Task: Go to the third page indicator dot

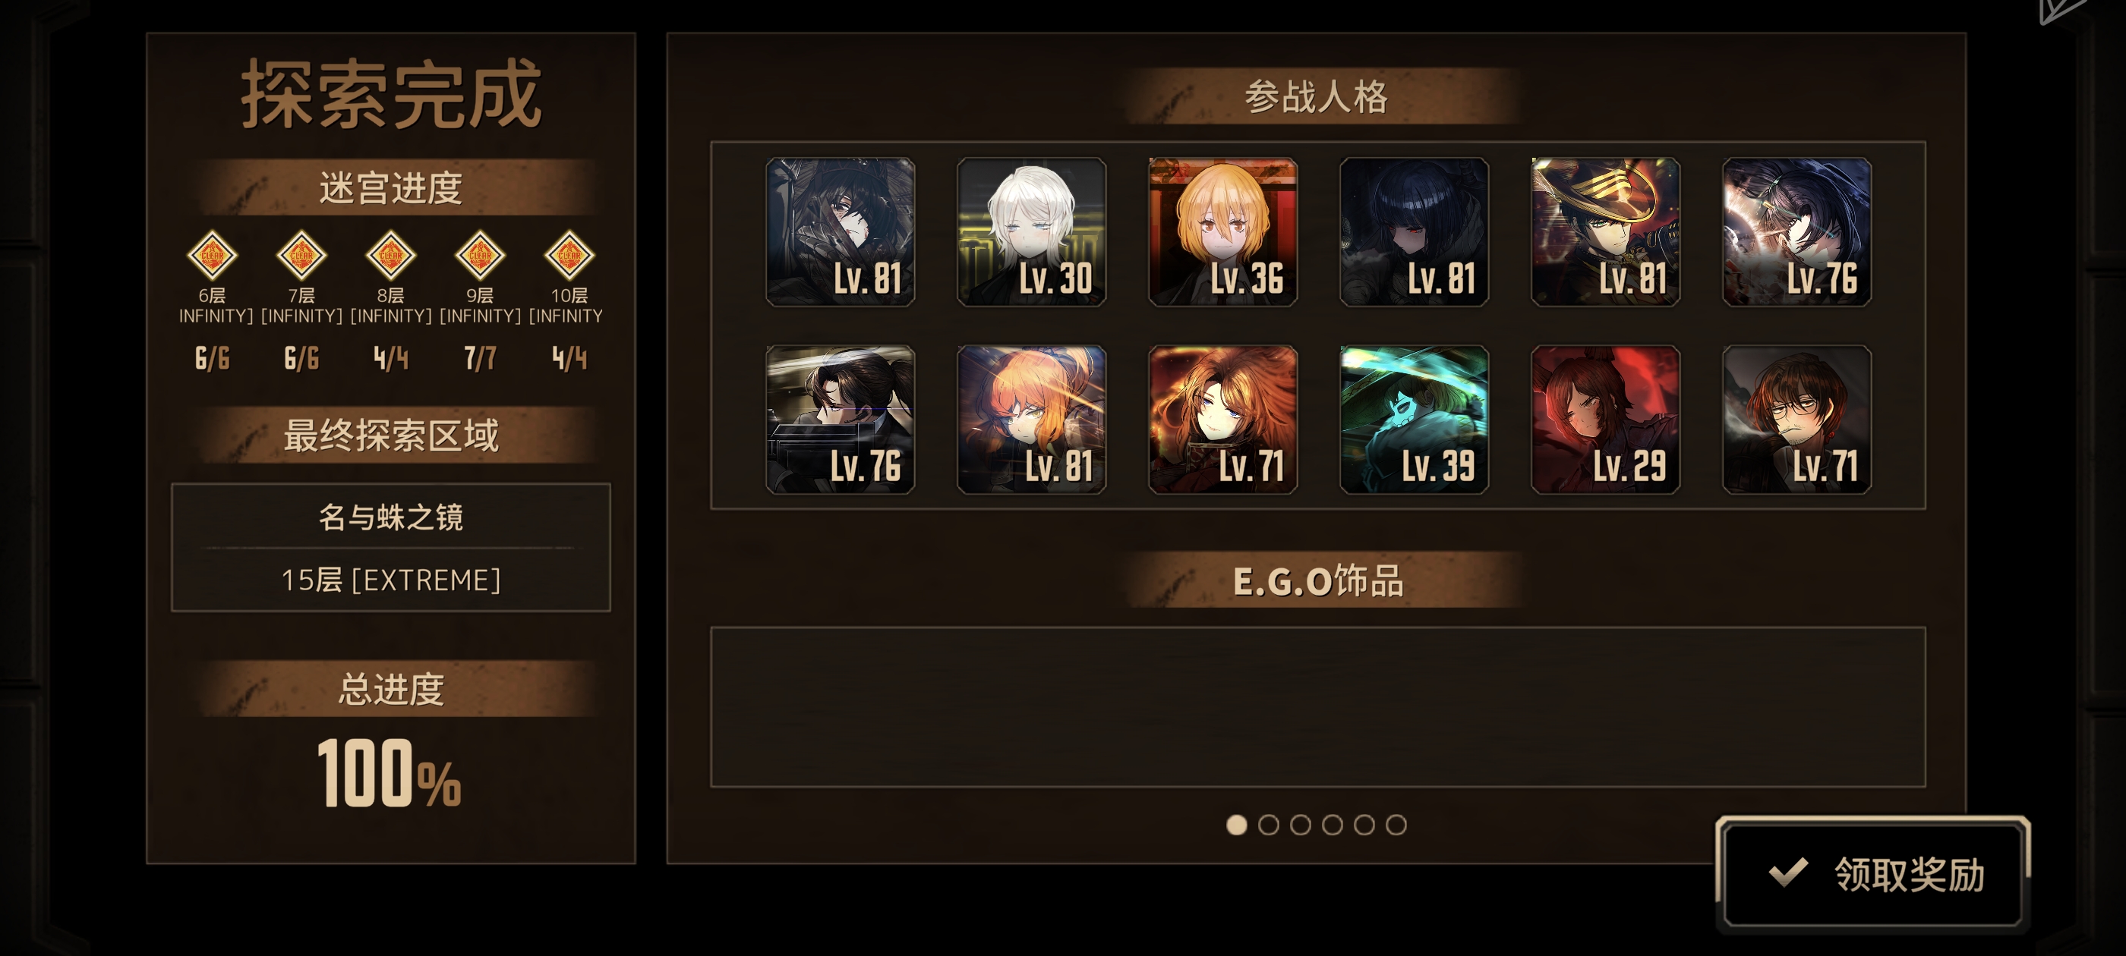Action: (x=1300, y=824)
